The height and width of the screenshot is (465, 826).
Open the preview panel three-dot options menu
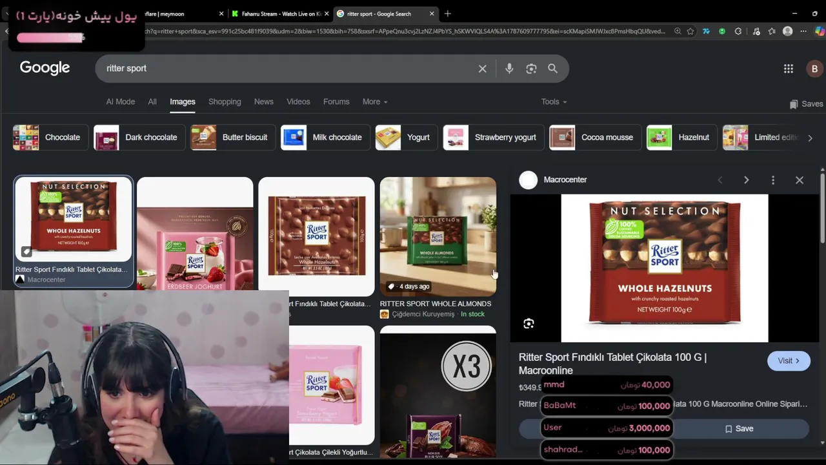(x=773, y=180)
